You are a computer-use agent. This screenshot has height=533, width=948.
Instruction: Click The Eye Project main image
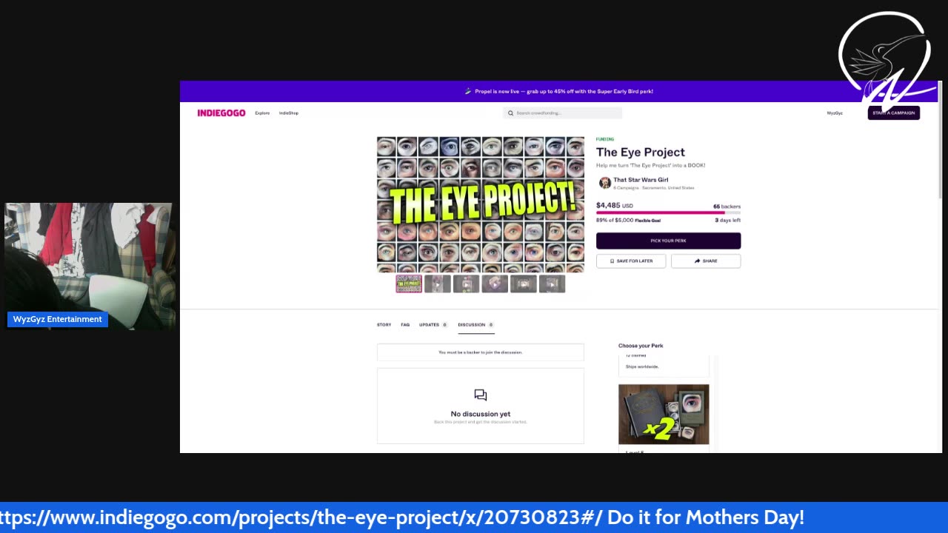480,204
